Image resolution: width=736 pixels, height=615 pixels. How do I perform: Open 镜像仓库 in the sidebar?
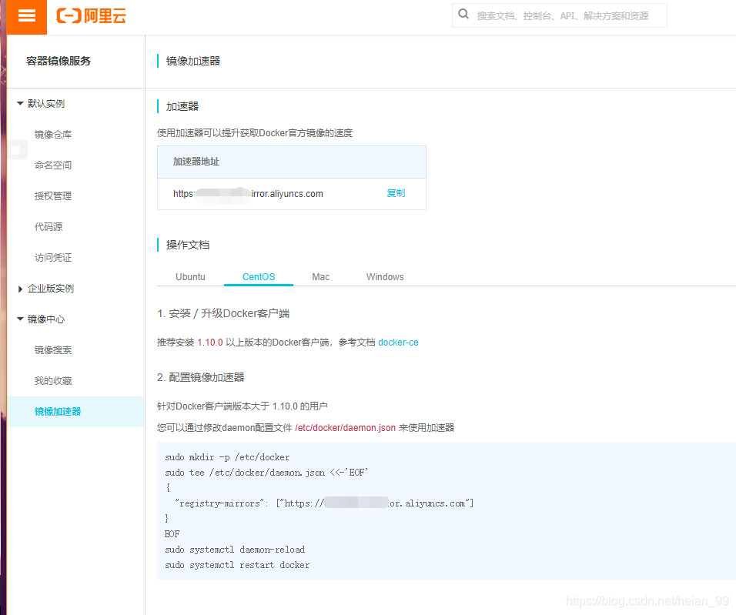pos(53,134)
